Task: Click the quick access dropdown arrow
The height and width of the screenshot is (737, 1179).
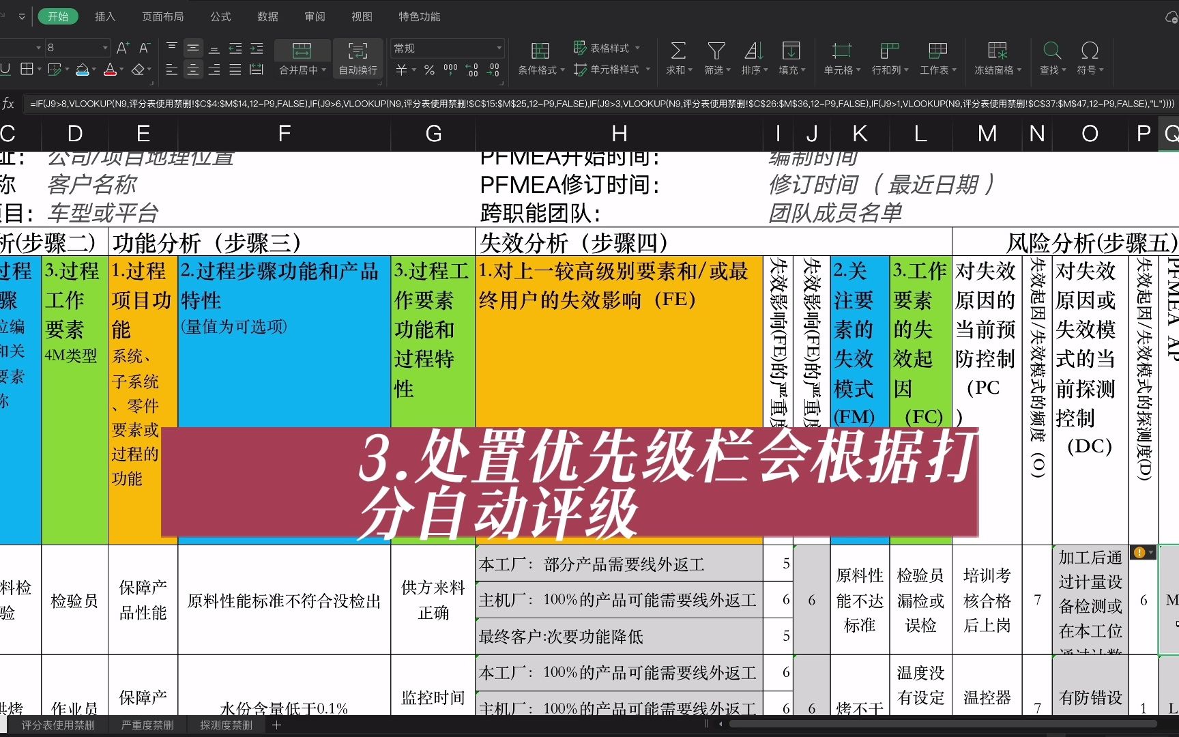Action: [22, 16]
